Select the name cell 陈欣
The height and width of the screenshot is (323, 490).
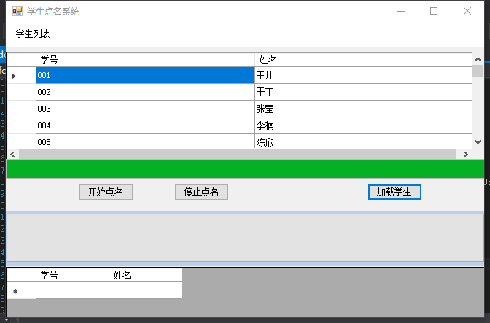point(363,141)
